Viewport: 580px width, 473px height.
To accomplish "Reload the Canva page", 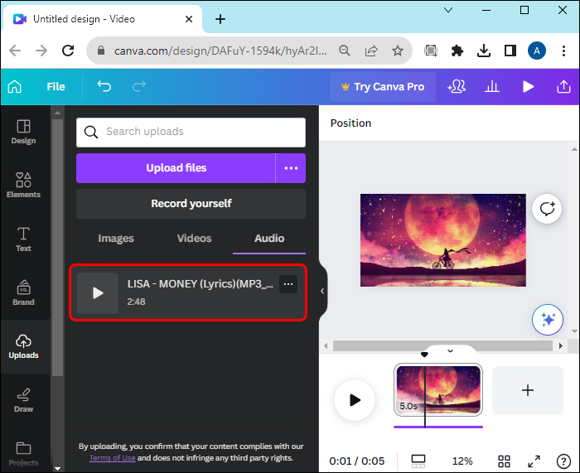I will [x=68, y=51].
